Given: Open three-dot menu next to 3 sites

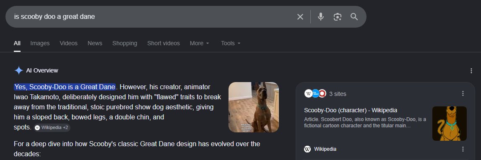Looking at the screenshot, I should (463, 93).
